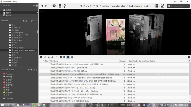Image resolution: width=191 pixels, height=107 pixels.
Task: Select the 百合姫16 スミレちゃんの涙 zip row
Action: (114, 64)
